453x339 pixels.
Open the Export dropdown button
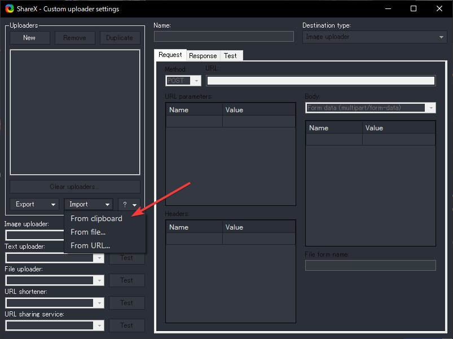(34, 204)
